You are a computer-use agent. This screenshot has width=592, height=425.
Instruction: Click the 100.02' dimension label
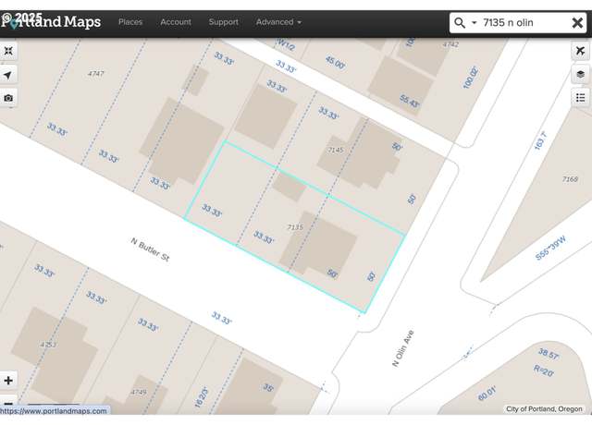471,78
